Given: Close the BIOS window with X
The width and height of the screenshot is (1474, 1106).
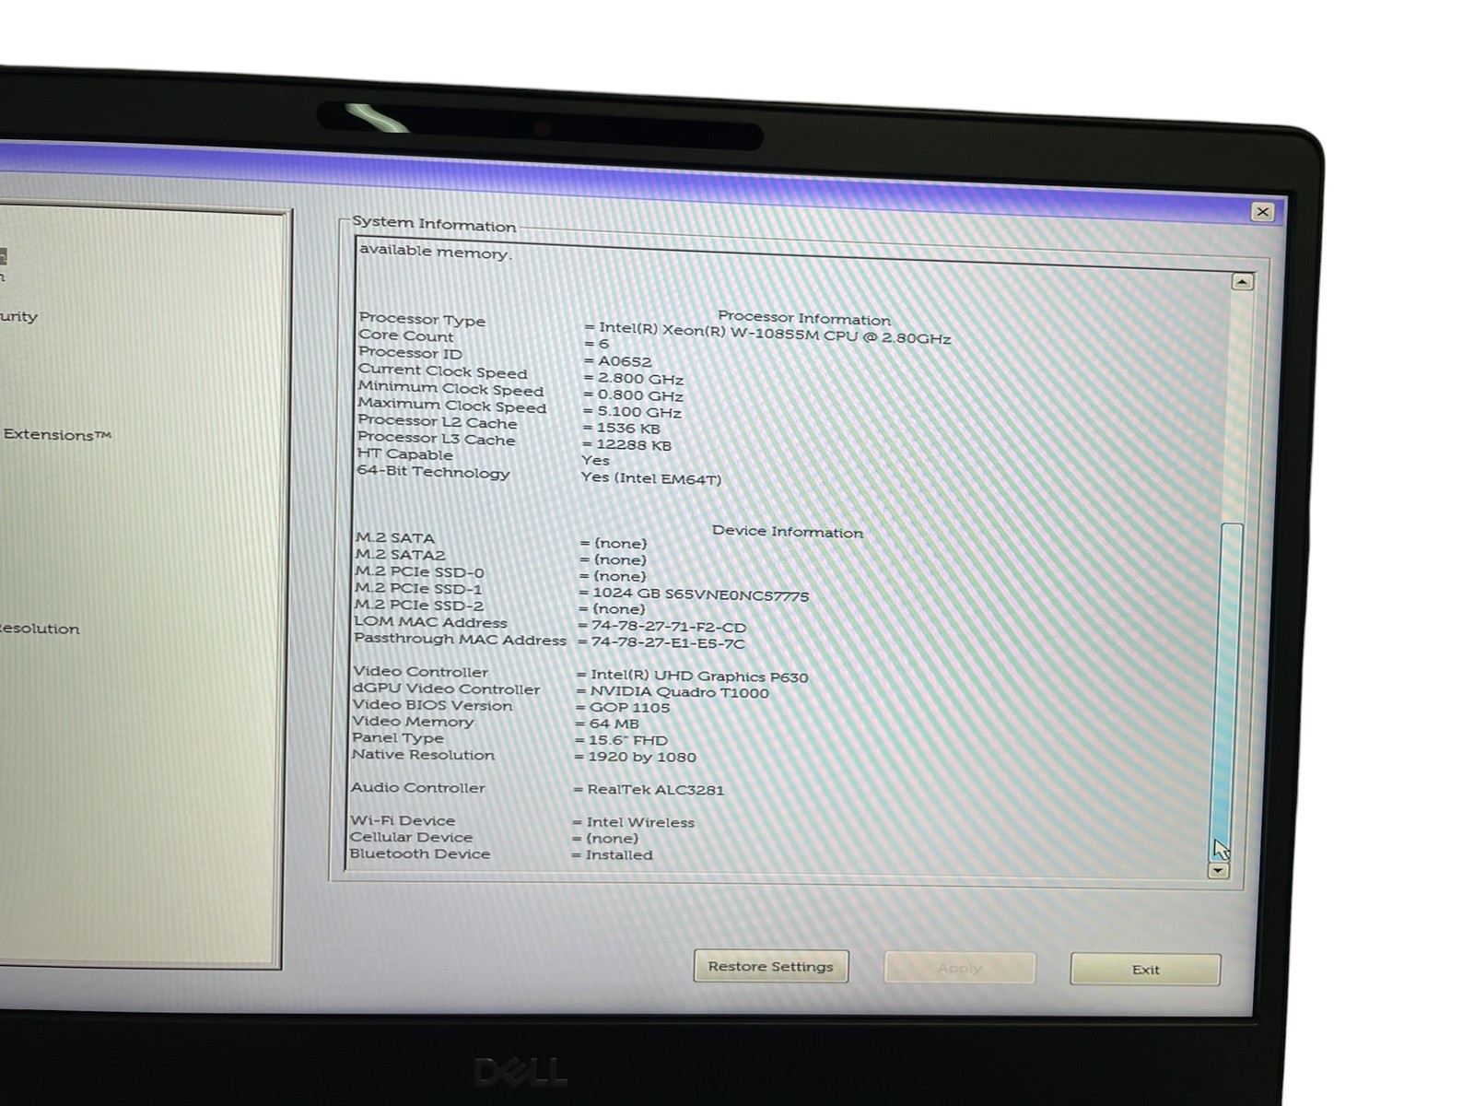Looking at the screenshot, I should [1262, 212].
